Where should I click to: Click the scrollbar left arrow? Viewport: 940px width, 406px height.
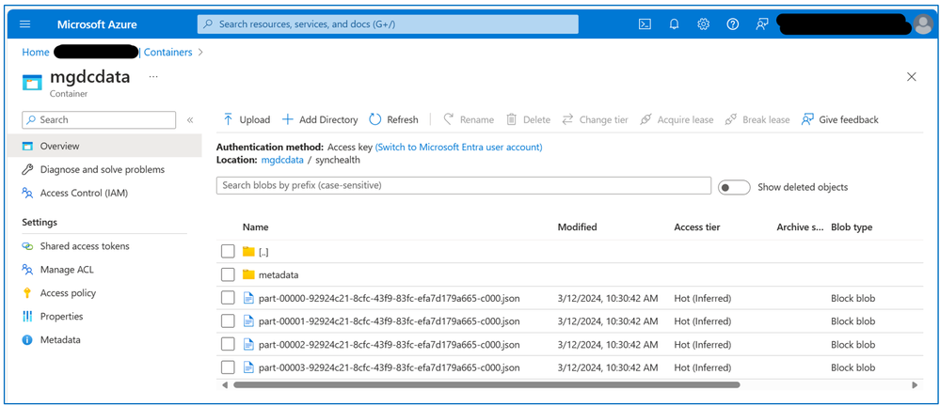coord(224,385)
